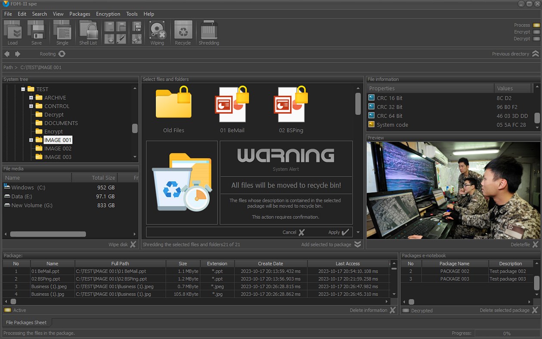Image resolution: width=542 pixels, height=339 pixels.
Task: Toggle the Decrypt indicator light
Action: coord(536,39)
